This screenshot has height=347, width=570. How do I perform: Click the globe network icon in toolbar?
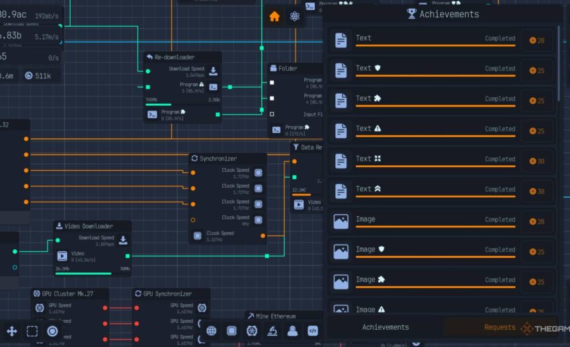pos(212,331)
